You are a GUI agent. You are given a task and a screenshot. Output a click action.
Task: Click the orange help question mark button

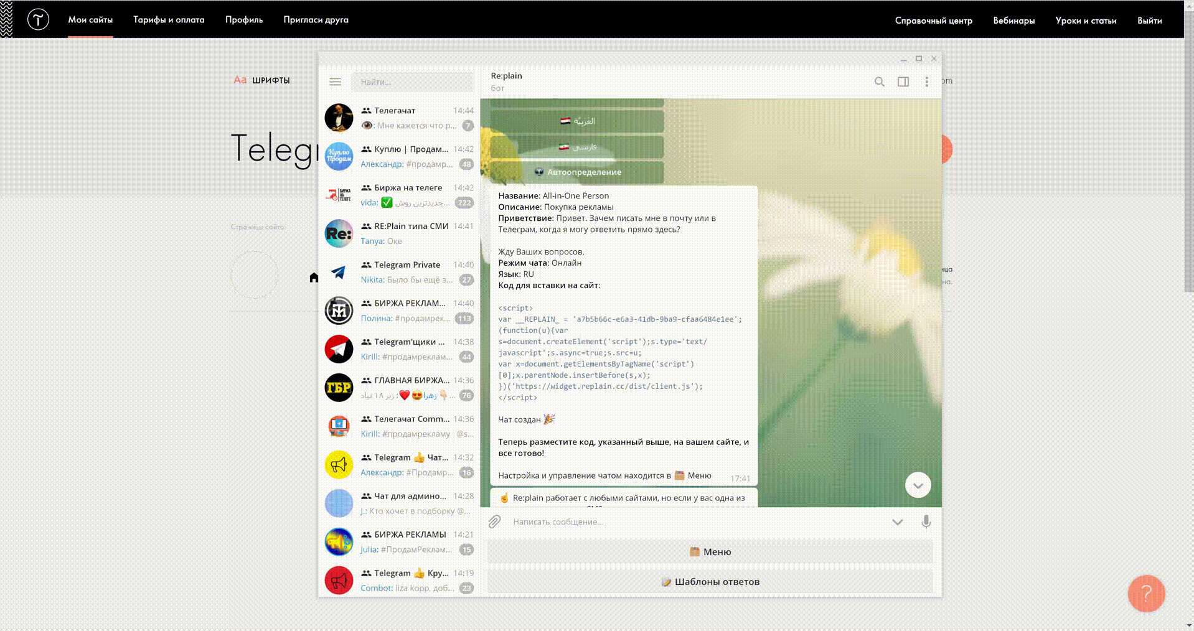tap(1146, 594)
